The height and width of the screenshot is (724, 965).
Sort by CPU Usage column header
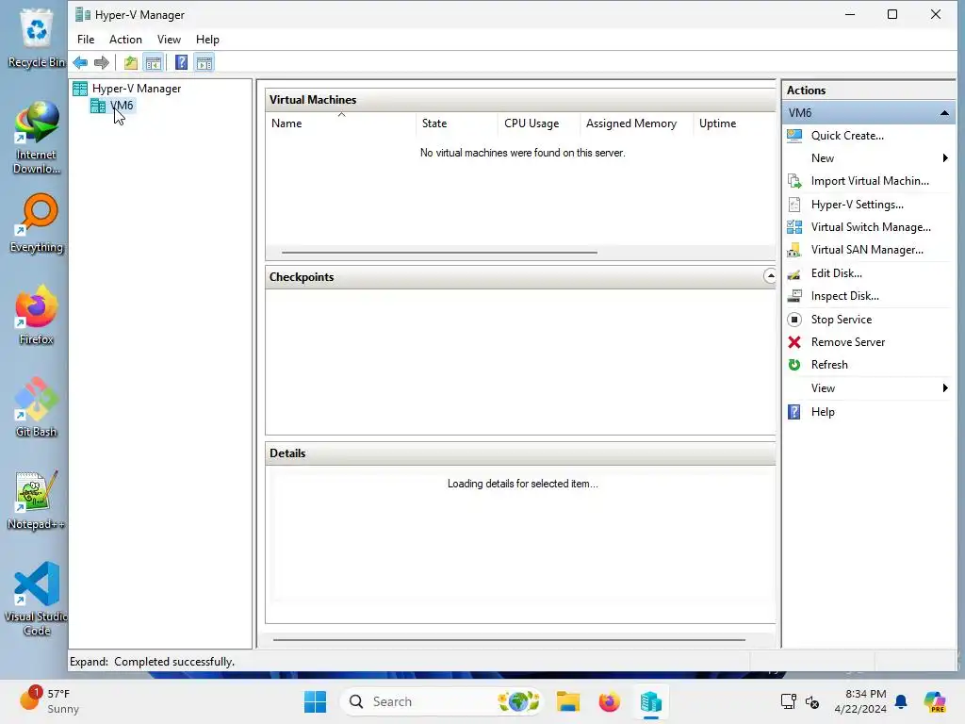[538, 123]
